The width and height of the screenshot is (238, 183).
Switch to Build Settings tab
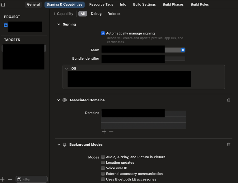click(x=144, y=5)
